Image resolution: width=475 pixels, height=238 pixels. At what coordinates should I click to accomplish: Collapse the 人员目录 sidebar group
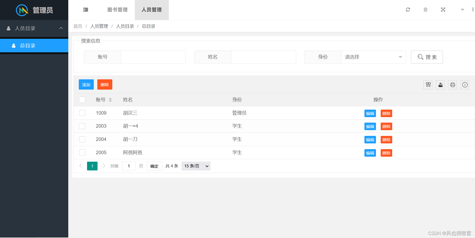click(x=34, y=28)
